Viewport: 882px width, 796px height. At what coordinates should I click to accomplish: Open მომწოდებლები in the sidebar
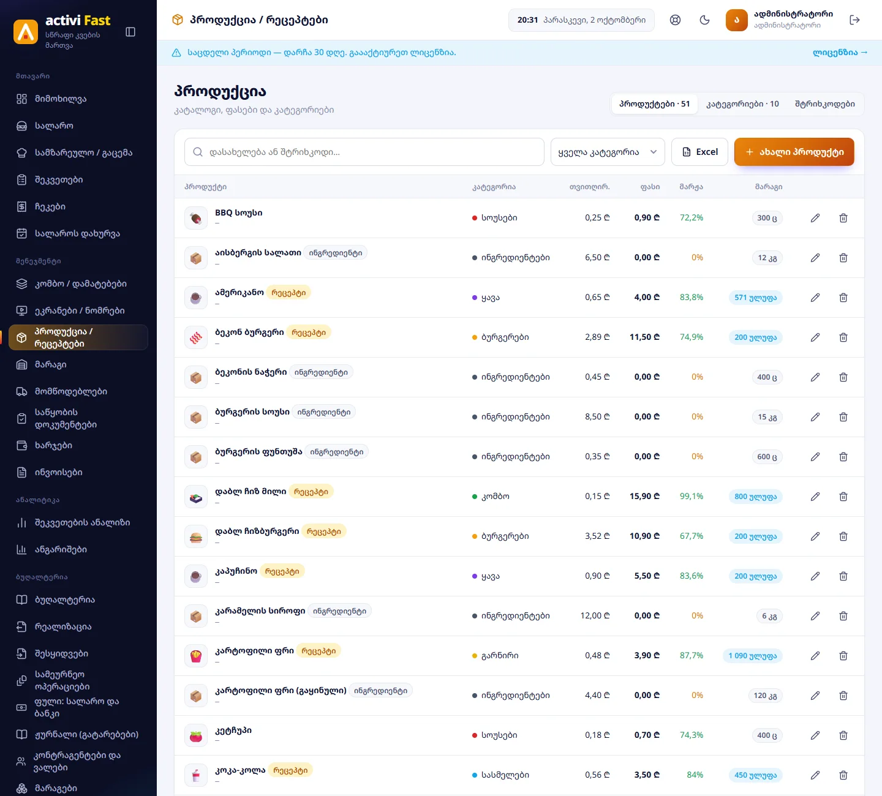pos(78,391)
